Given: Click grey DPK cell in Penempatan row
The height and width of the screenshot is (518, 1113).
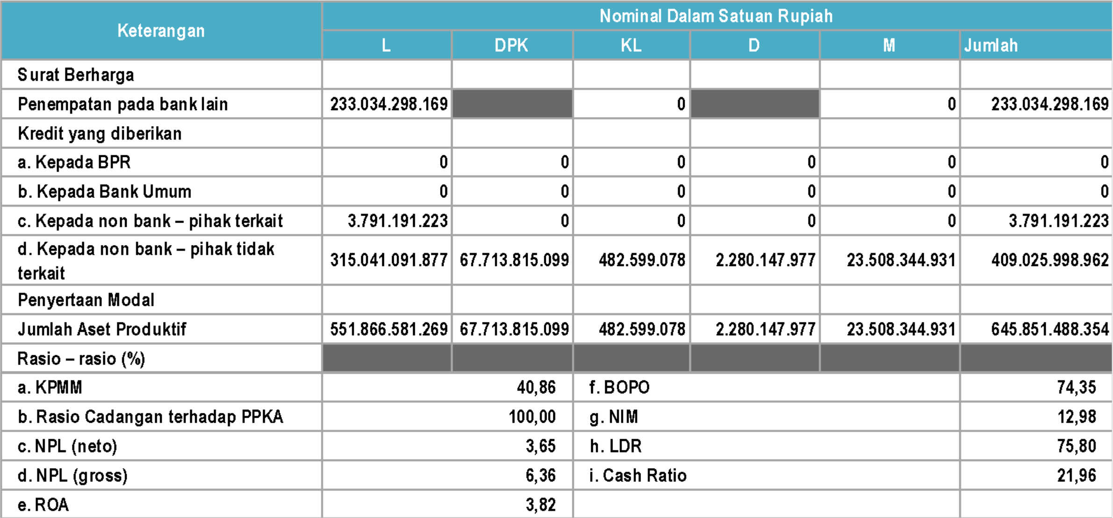Looking at the screenshot, I should (512, 104).
